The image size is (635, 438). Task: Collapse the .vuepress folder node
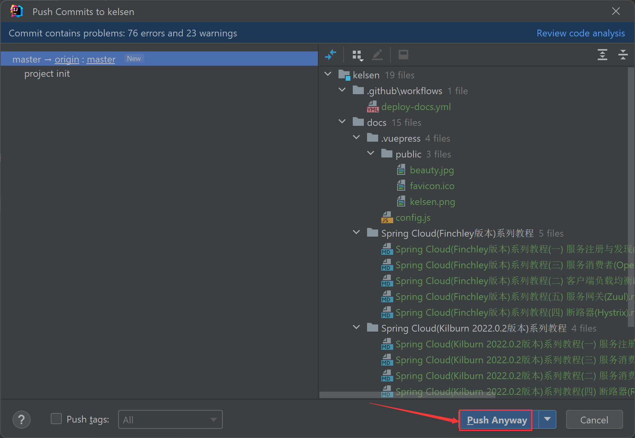[x=356, y=138]
